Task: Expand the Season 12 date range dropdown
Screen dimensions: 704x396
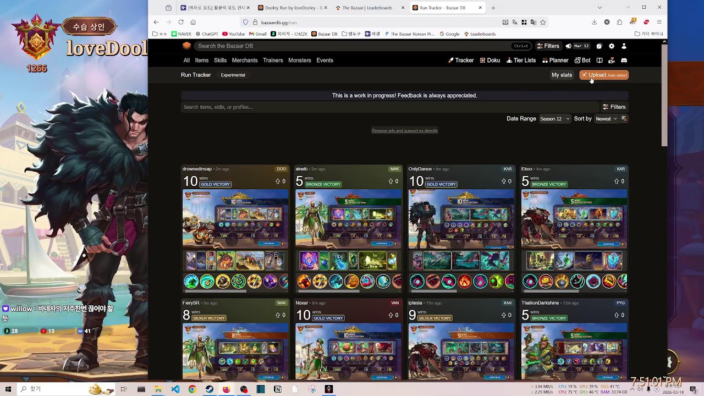Action: [555, 119]
